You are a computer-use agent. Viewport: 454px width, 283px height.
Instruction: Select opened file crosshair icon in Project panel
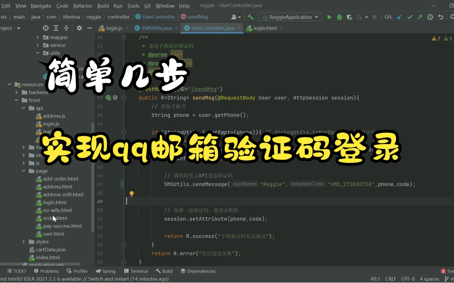tap(46, 28)
